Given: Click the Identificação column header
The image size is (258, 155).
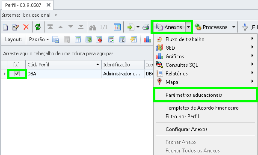Looking at the screenshot, I should point(123,65).
